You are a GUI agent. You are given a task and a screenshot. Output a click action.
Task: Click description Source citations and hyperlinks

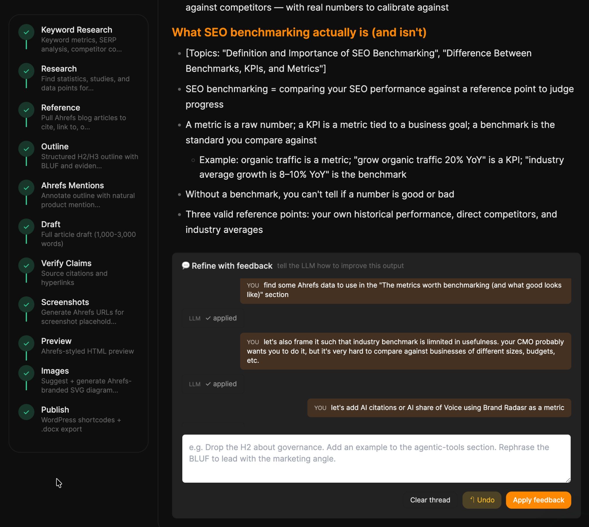pyautogui.click(x=74, y=278)
